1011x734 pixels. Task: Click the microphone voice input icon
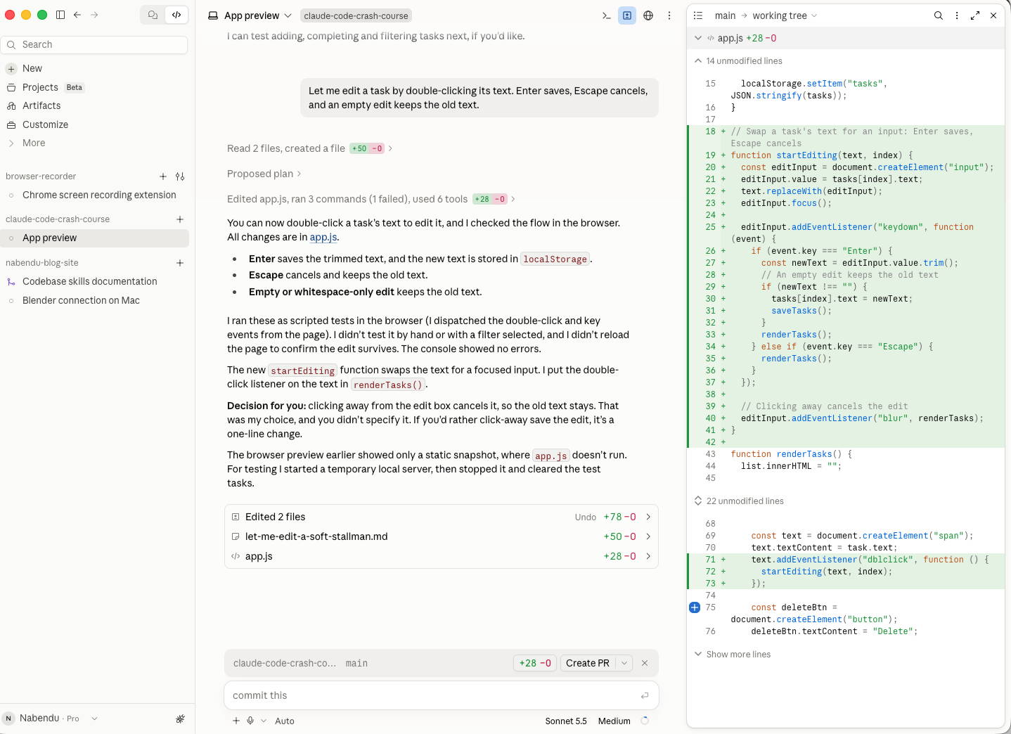tap(250, 721)
